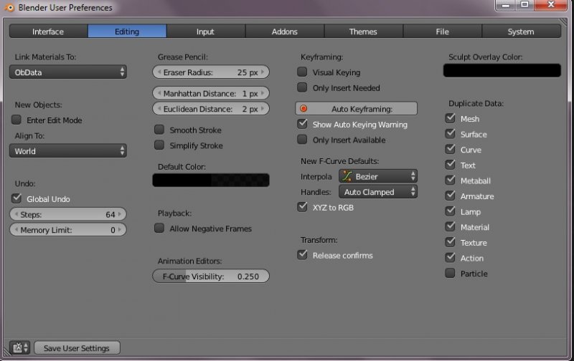This screenshot has width=574, height=361.
Task: Toggle Action duplicate data checkbox
Action: tap(451, 258)
